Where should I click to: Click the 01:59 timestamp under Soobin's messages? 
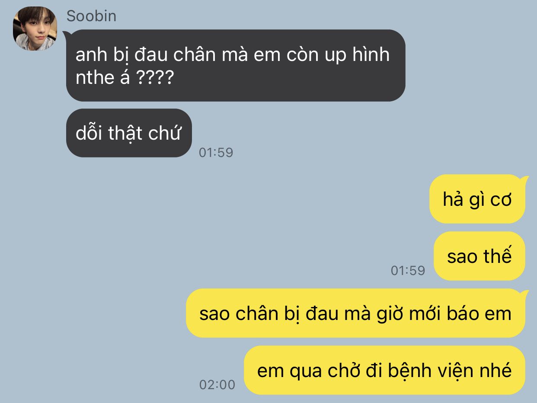(216, 152)
